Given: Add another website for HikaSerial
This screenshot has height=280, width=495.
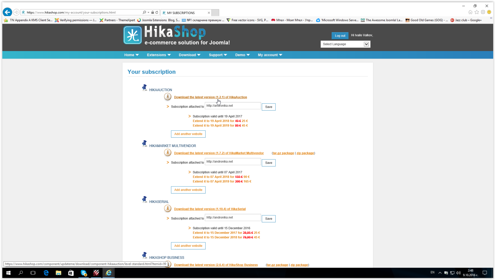Looking at the screenshot, I should tap(188, 246).
